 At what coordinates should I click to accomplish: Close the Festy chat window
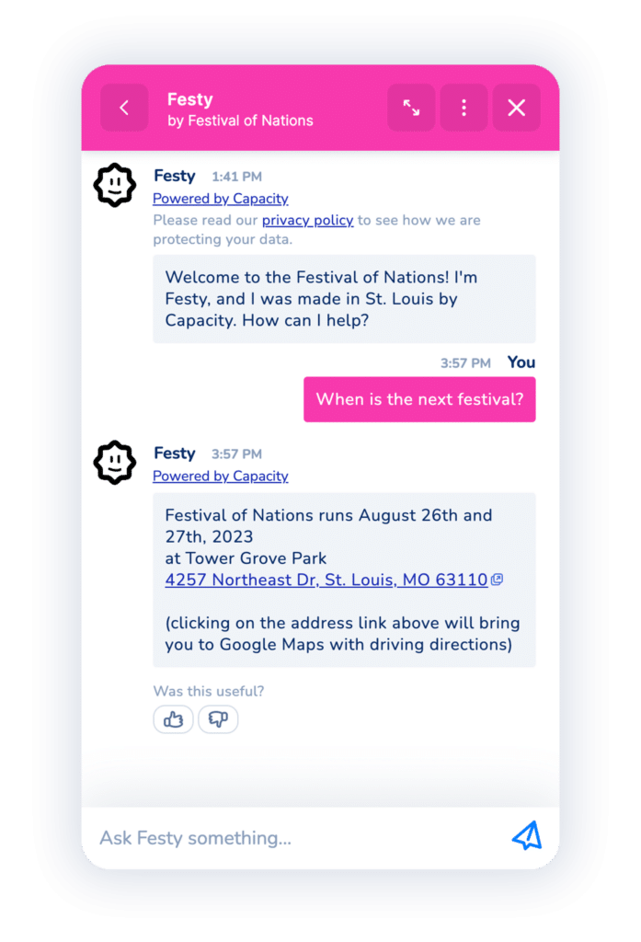pyautogui.click(x=517, y=108)
